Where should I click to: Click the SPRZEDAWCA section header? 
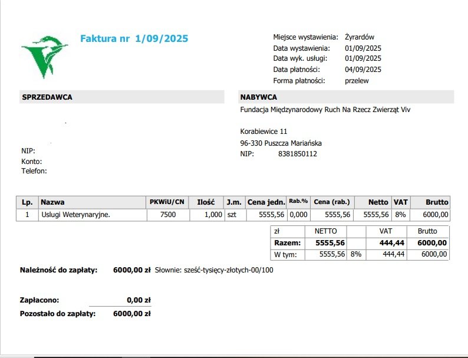pos(122,97)
